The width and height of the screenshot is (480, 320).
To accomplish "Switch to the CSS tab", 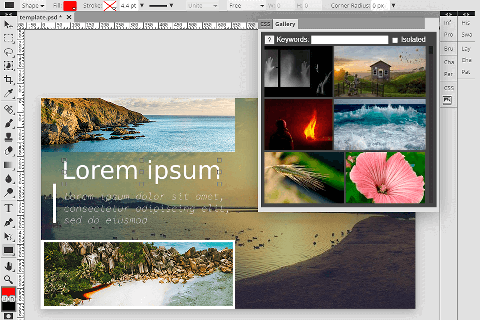I will (x=265, y=24).
